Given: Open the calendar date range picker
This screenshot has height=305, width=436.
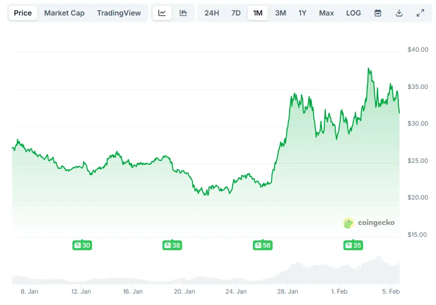Looking at the screenshot, I should tap(378, 13).
